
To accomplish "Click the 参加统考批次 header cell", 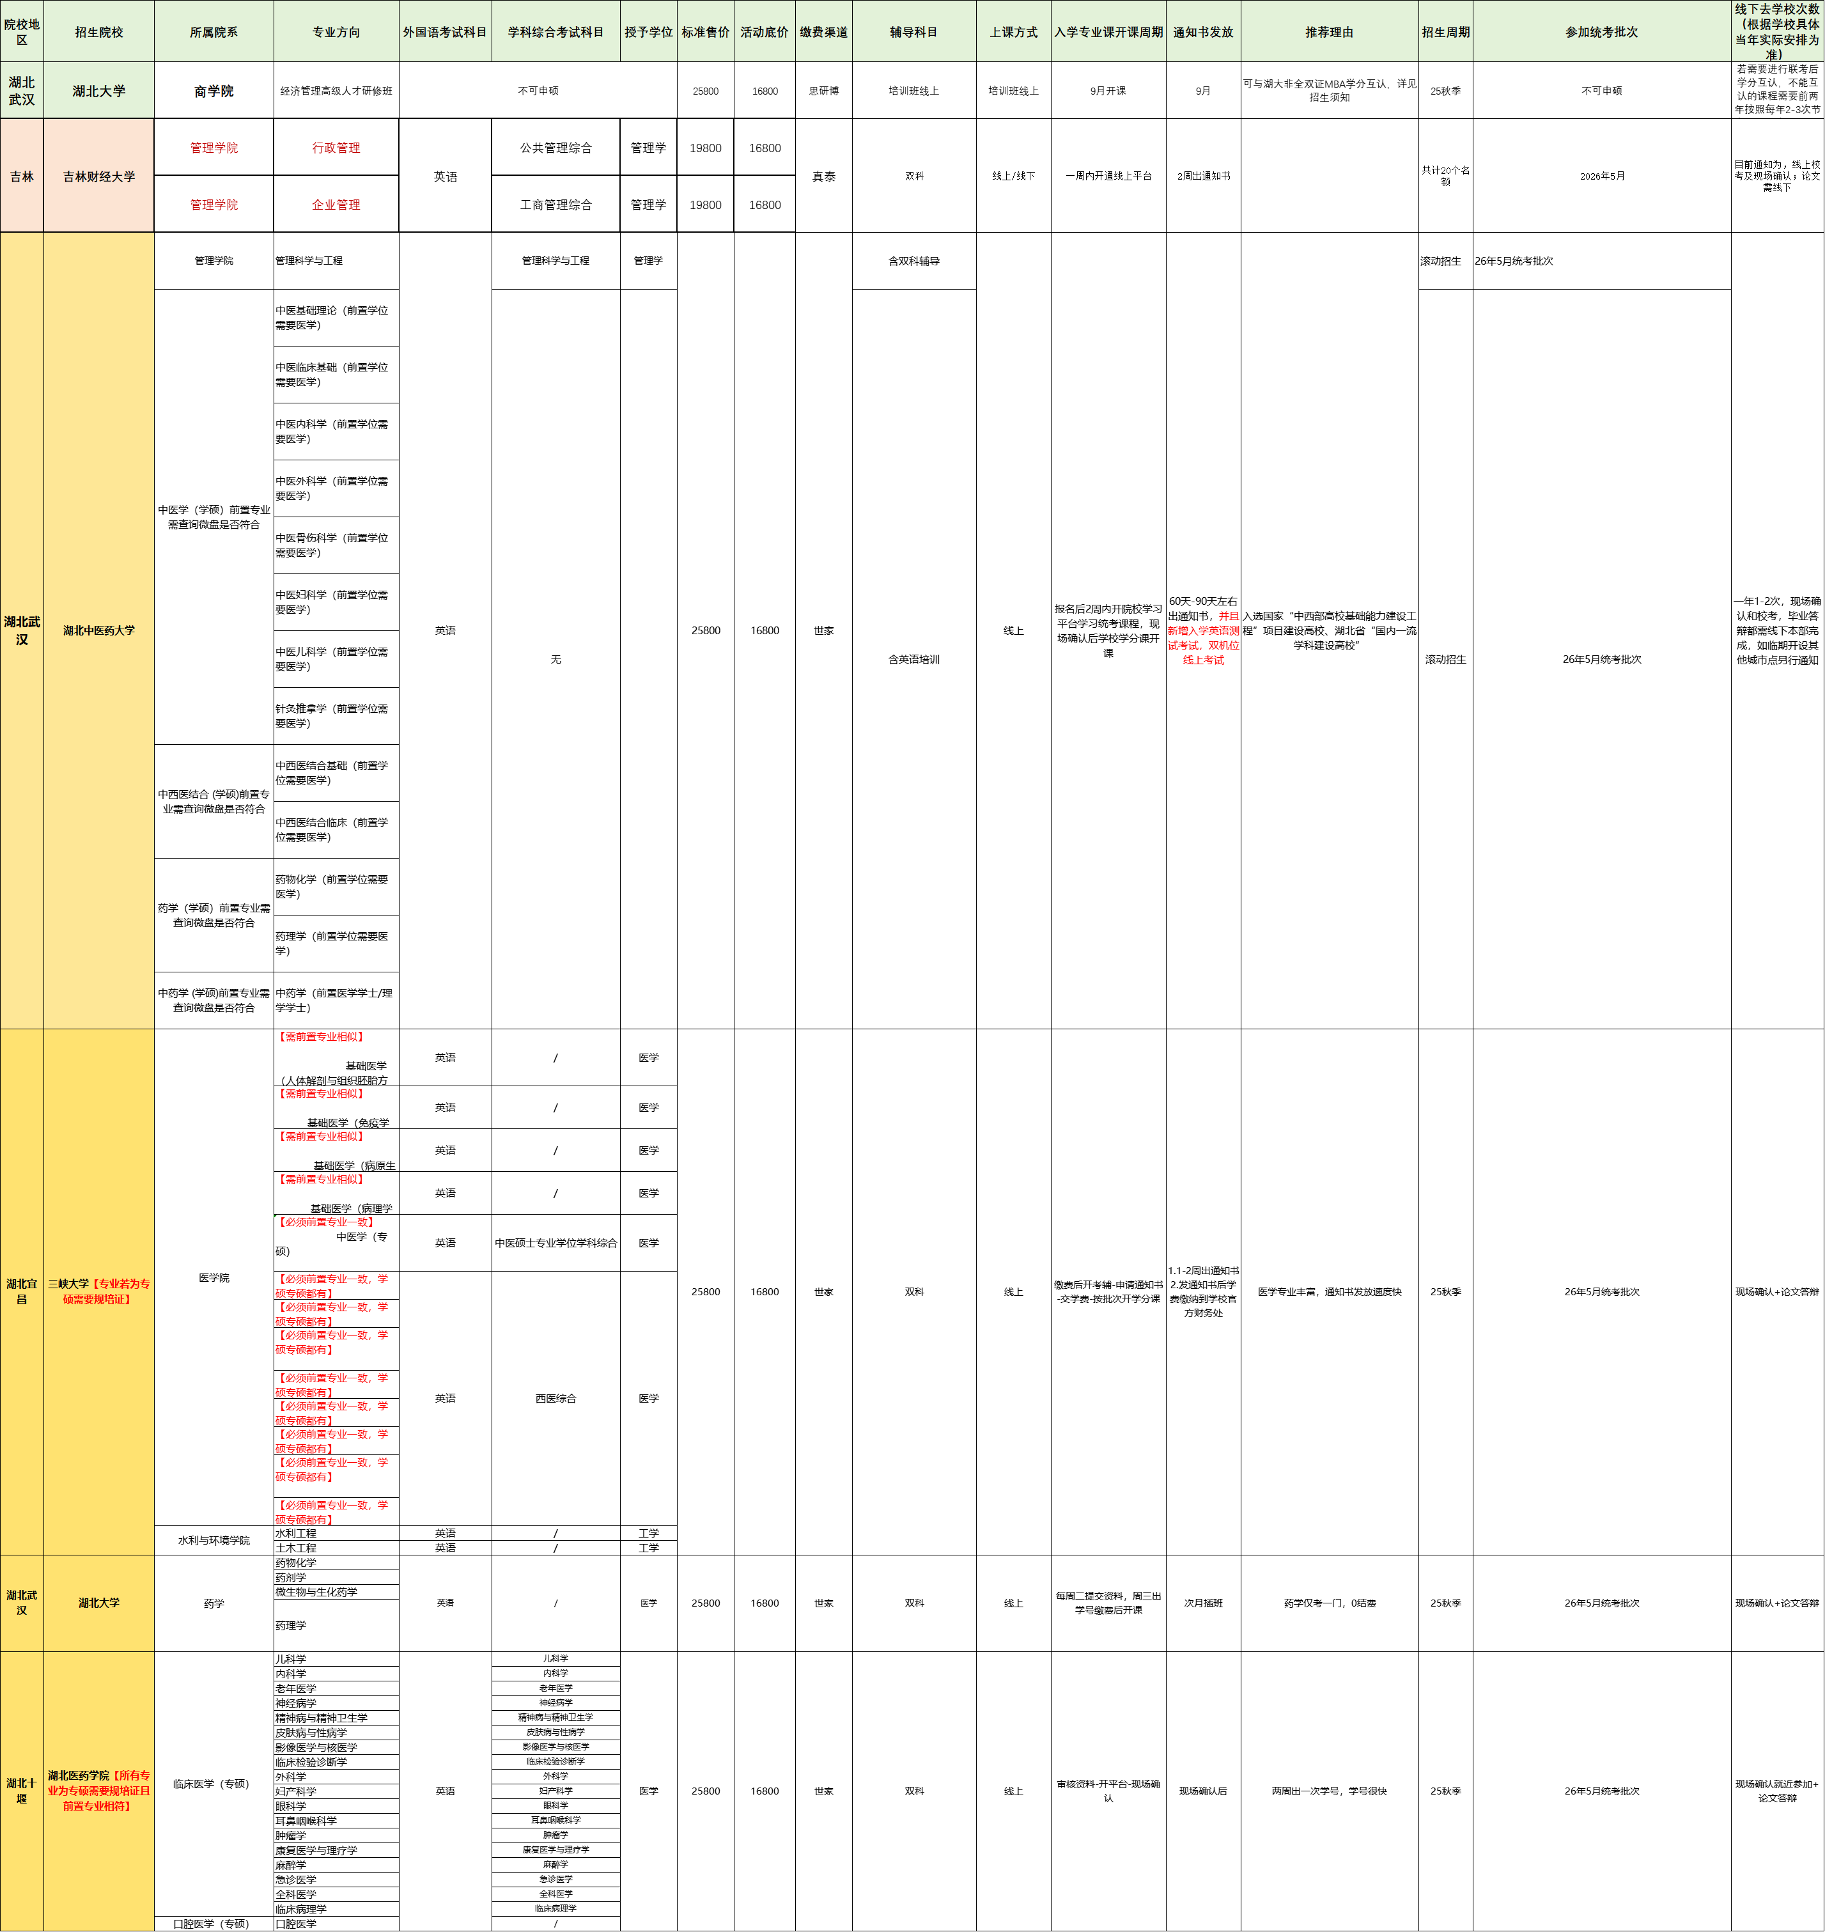I will 1601,32.
